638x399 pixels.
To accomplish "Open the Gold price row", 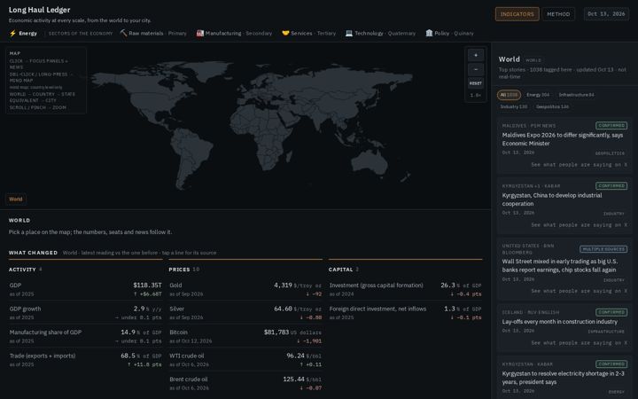I will pyautogui.click(x=245, y=289).
